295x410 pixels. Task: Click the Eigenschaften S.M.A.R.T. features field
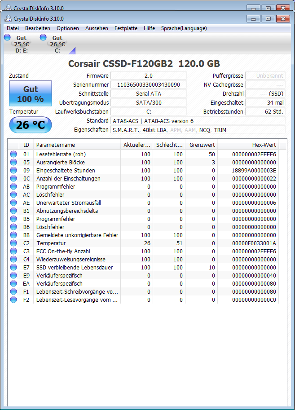(x=198, y=130)
